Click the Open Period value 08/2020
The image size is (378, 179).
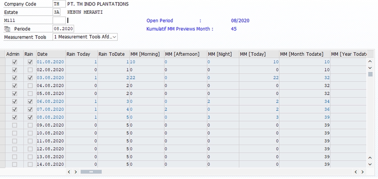click(x=240, y=21)
